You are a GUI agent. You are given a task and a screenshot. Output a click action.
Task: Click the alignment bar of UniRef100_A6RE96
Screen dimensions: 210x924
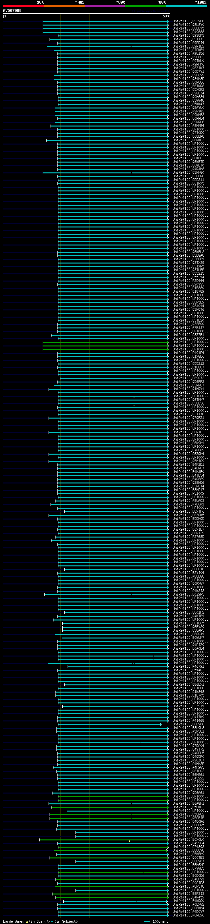click(114, 915)
